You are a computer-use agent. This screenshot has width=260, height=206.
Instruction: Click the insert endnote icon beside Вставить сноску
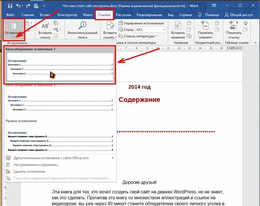click(56, 23)
